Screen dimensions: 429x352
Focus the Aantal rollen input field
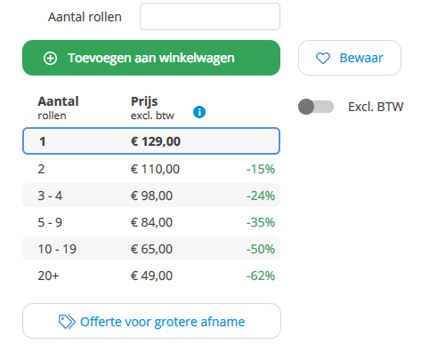tap(210, 17)
